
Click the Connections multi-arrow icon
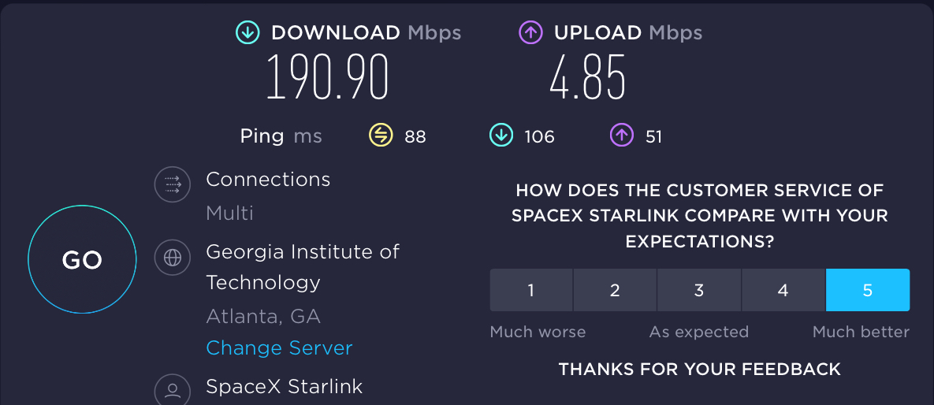pyautogui.click(x=172, y=184)
